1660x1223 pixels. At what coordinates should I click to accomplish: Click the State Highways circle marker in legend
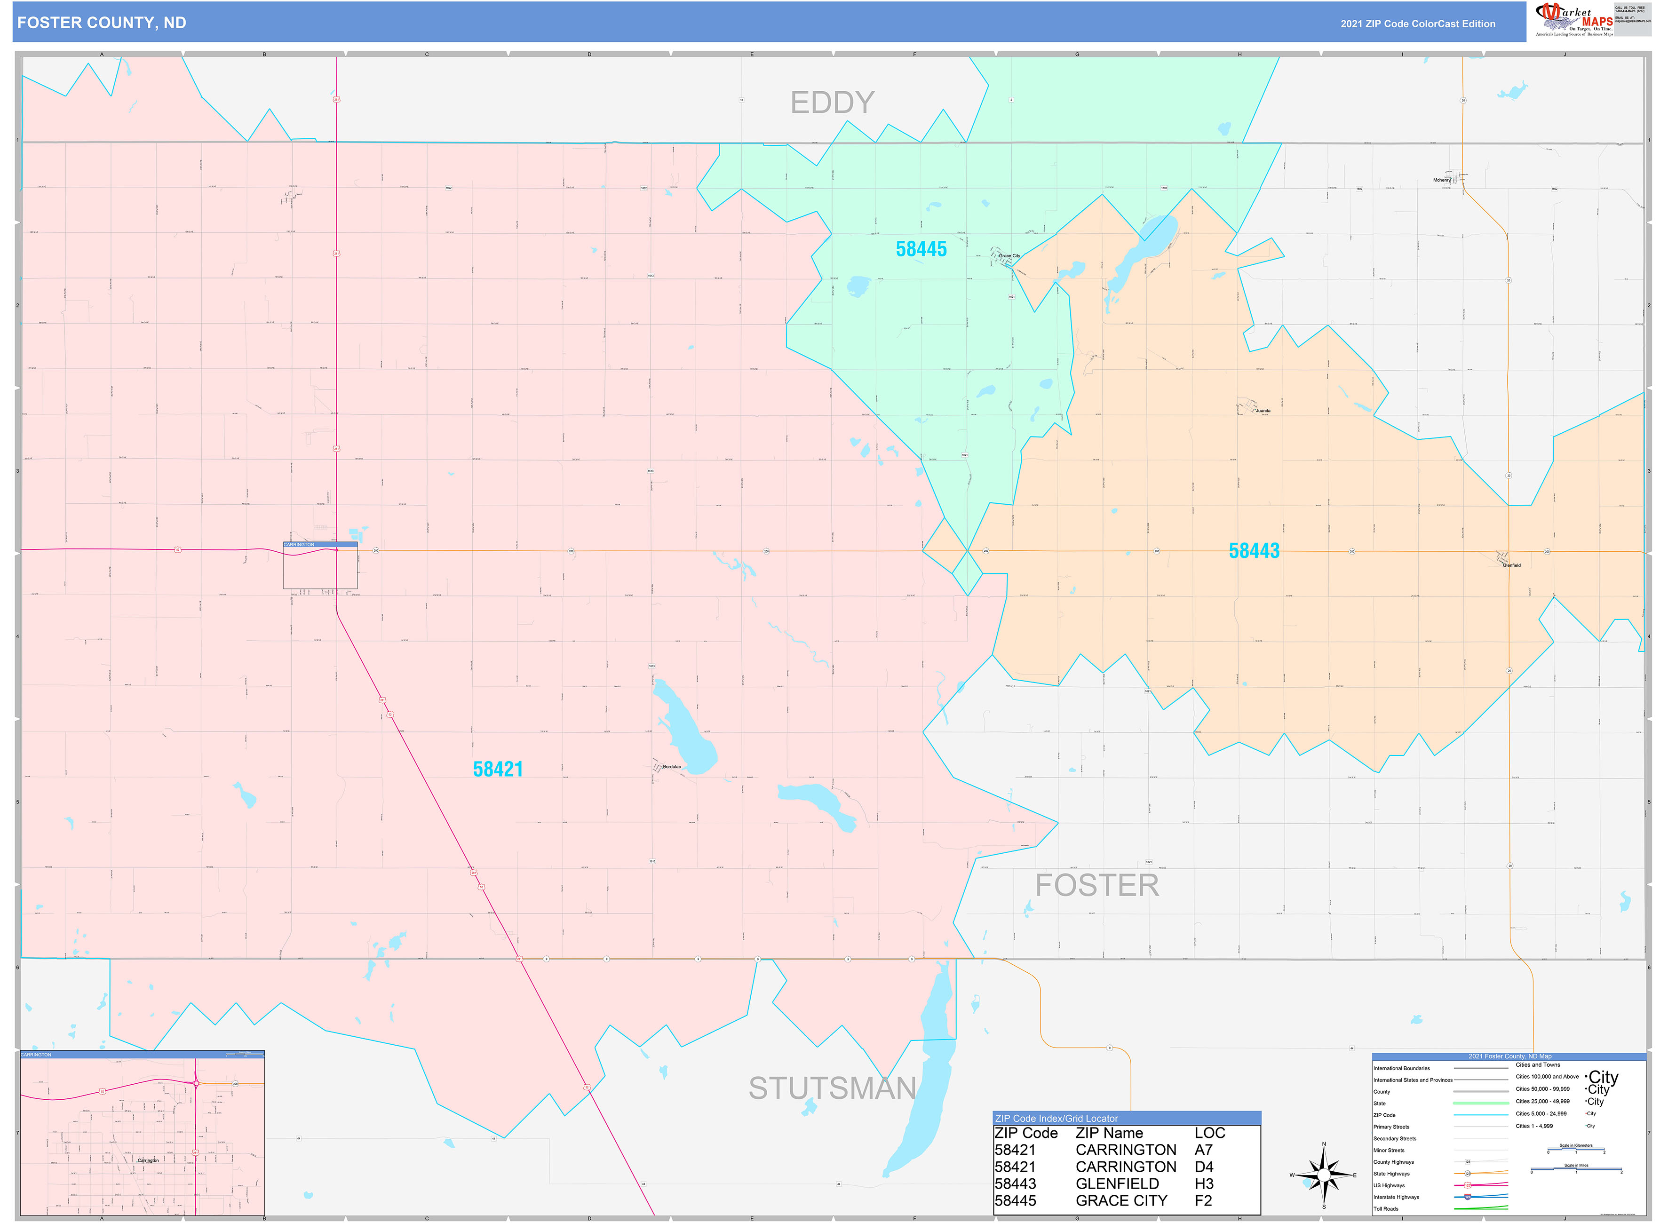(x=1468, y=1174)
